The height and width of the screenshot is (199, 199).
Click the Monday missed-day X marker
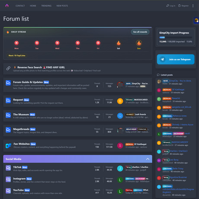pyautogui.click(x=16, y=43)
